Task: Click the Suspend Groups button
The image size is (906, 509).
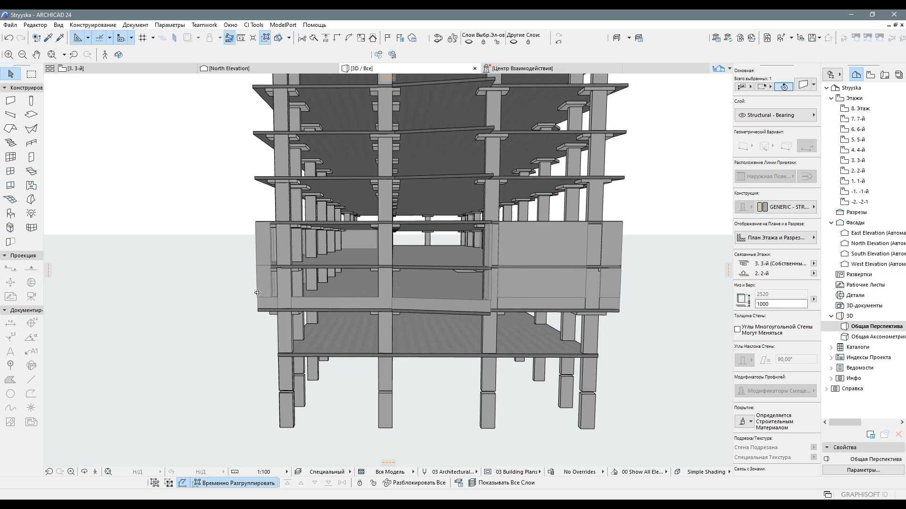Action: point(234,483)
